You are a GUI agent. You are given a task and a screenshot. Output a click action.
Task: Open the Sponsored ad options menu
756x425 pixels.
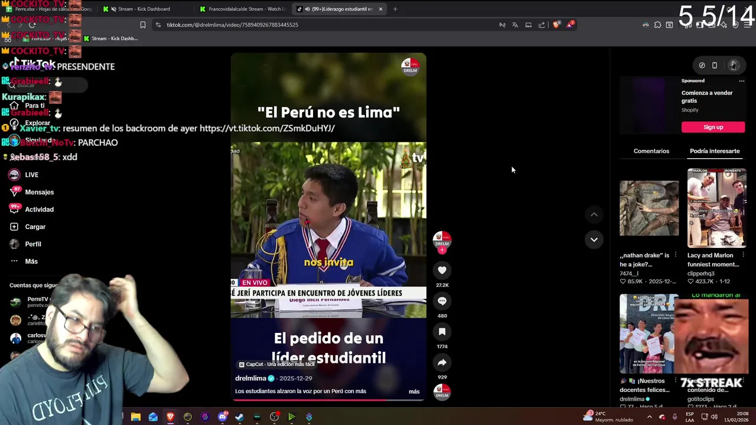(x=742, y=81)
